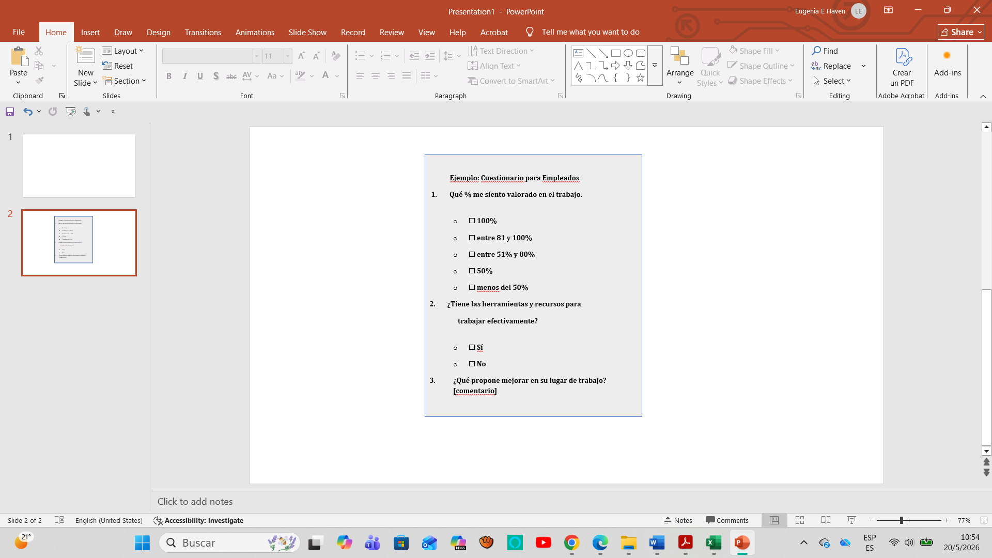Toggle the Comments pane

[727, 520]
